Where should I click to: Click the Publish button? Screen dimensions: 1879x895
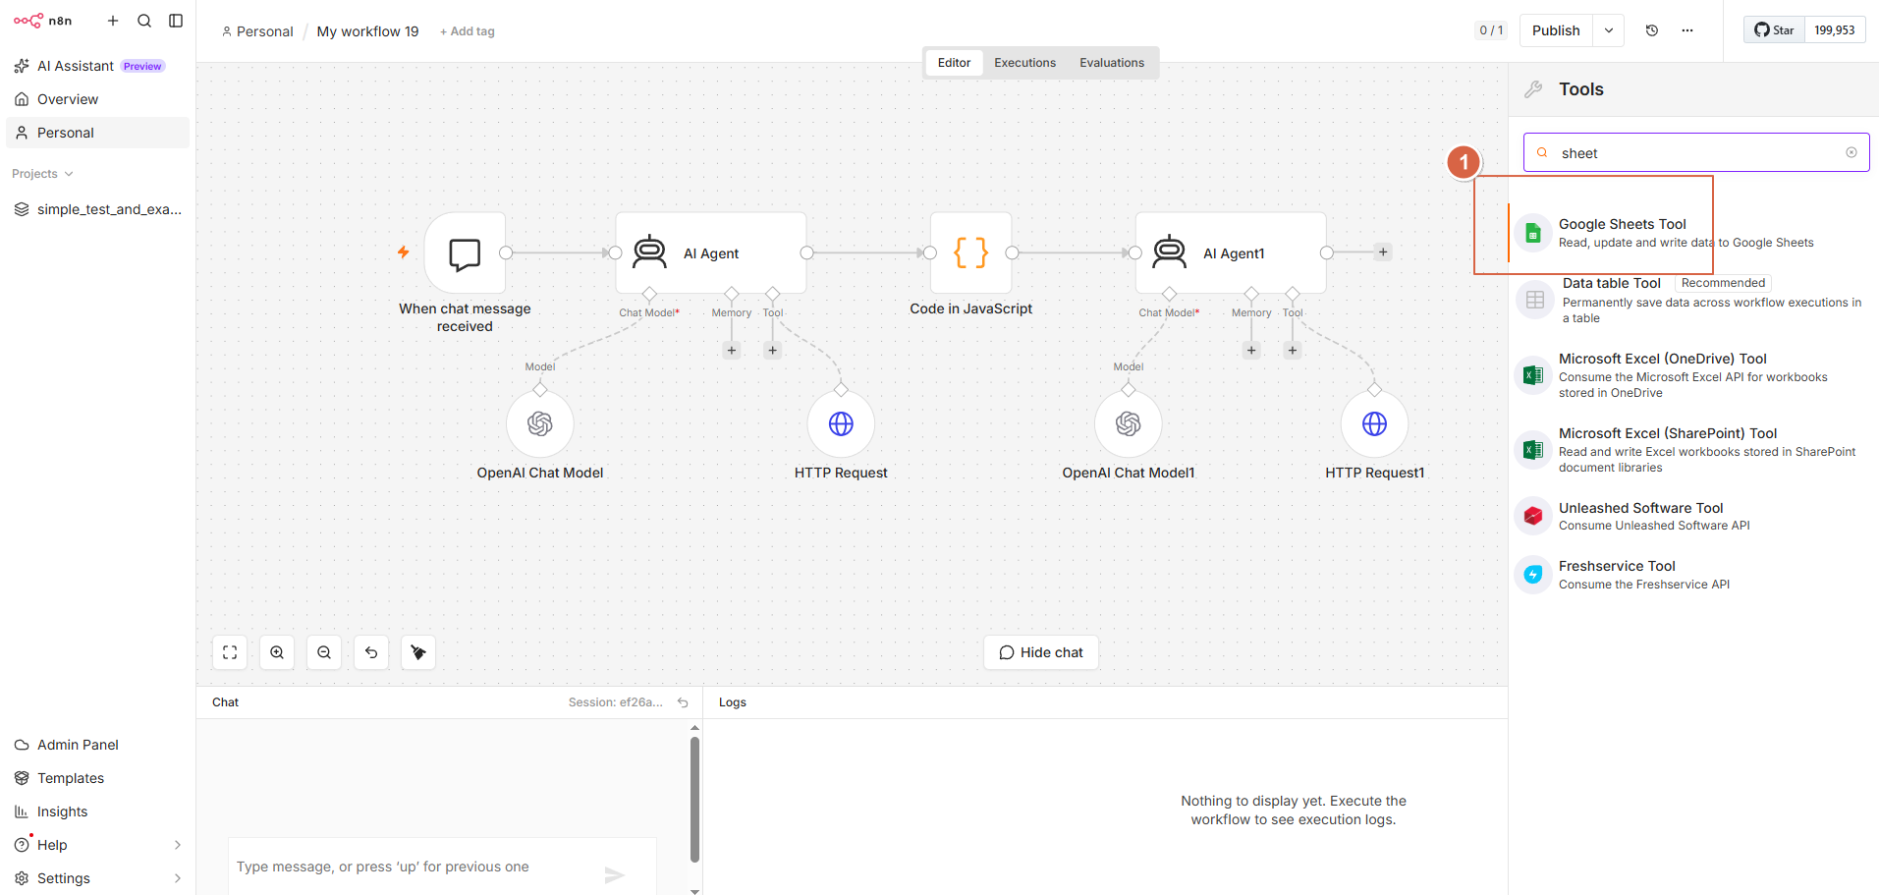(1556, 30)
